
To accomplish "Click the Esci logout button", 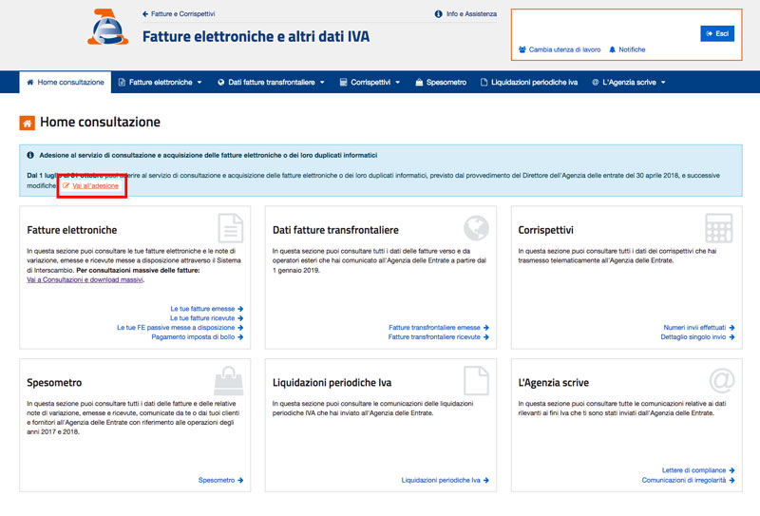I will [717, 33].
